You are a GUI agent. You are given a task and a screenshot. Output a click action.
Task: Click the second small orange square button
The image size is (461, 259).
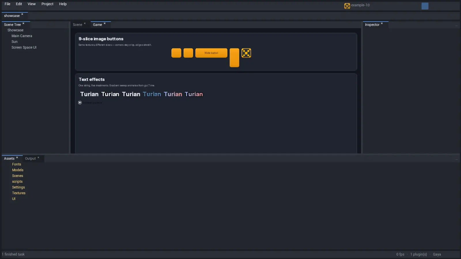pos(188,53)
